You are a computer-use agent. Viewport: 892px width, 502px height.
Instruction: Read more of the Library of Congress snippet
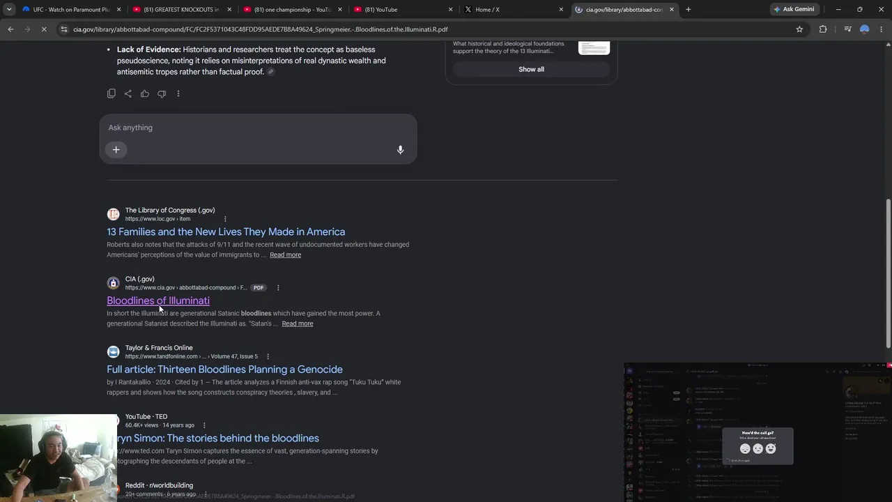point(285,255)
